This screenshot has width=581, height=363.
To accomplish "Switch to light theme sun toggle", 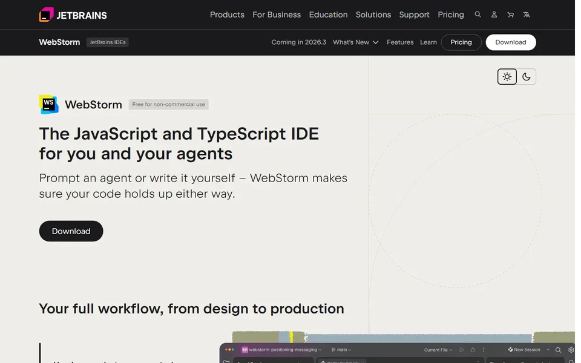I will coord(507,77).
